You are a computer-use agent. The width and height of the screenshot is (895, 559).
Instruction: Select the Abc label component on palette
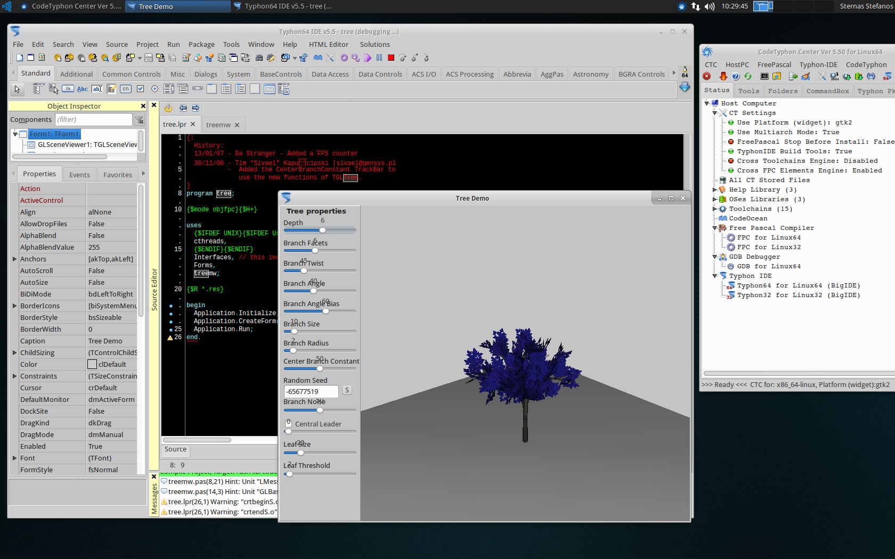(x=82, y=89)
